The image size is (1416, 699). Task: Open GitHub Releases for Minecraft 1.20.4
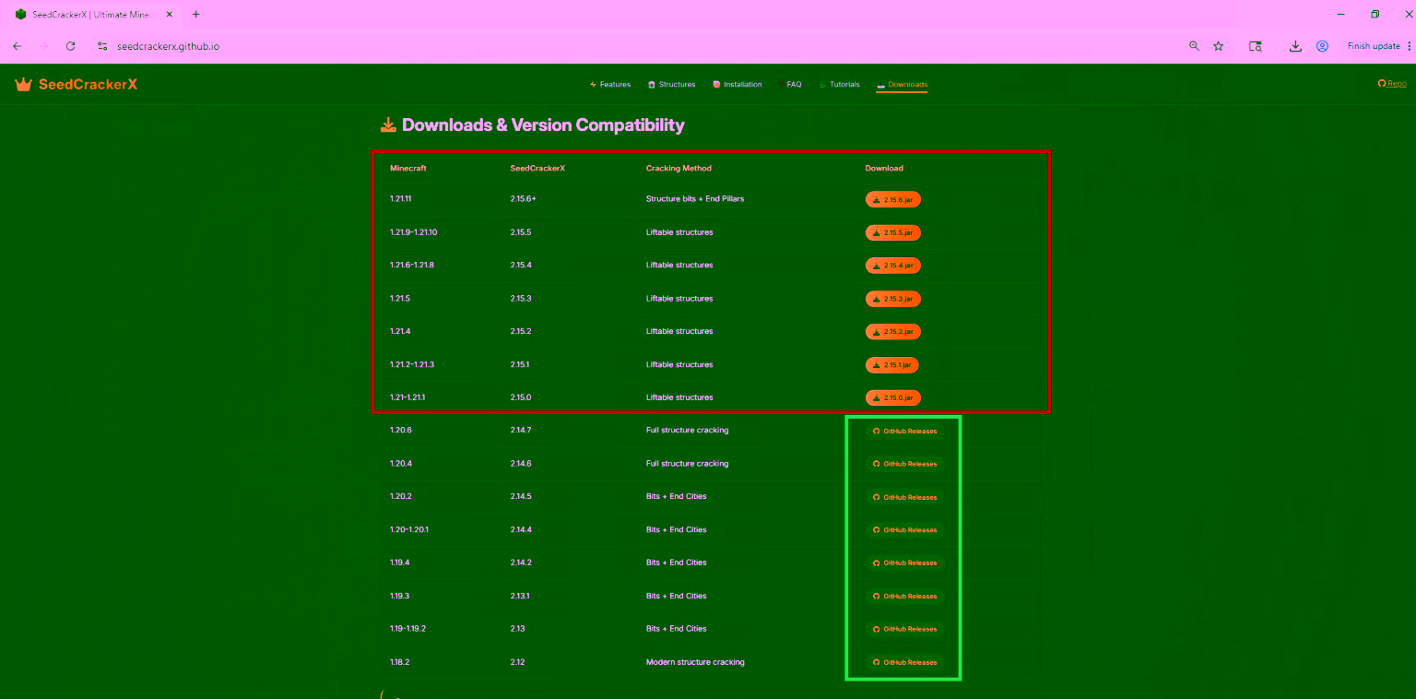tap(904, 464)
